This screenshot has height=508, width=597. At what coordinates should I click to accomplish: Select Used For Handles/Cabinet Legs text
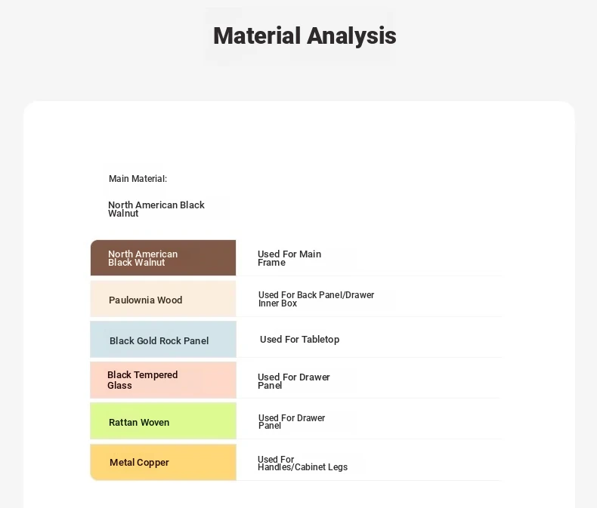pos(302,463)
